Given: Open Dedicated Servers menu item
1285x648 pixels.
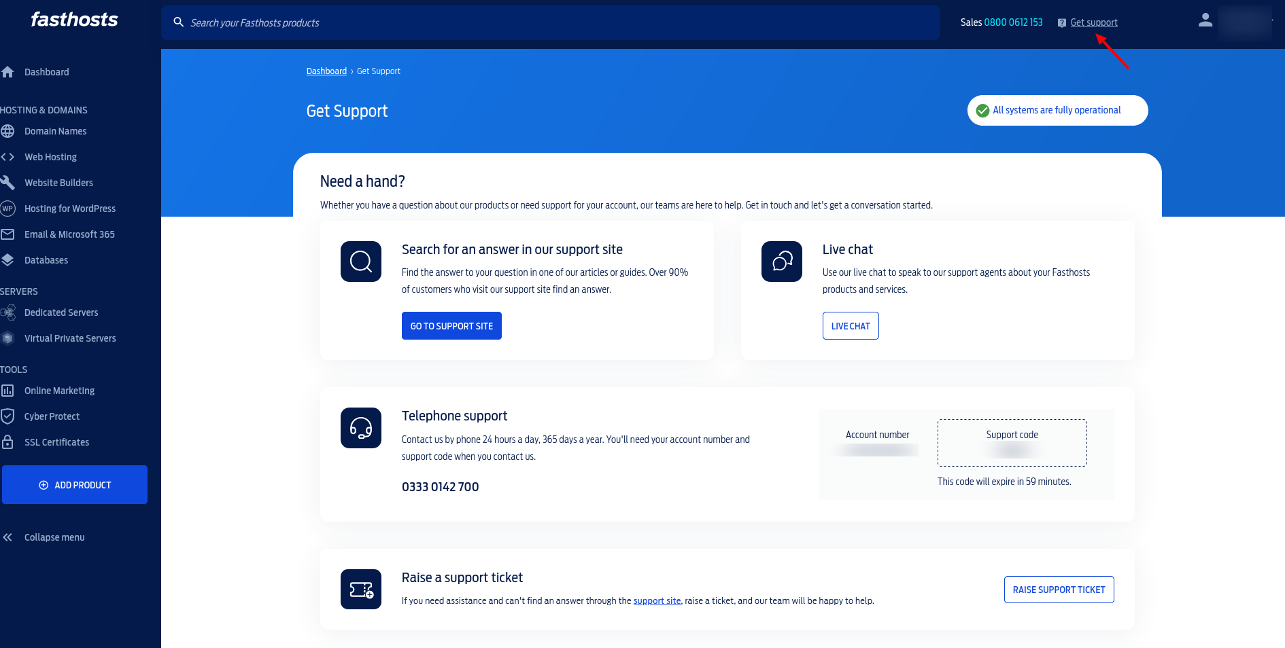Looking at the screenshot, I should click(61, 312).
